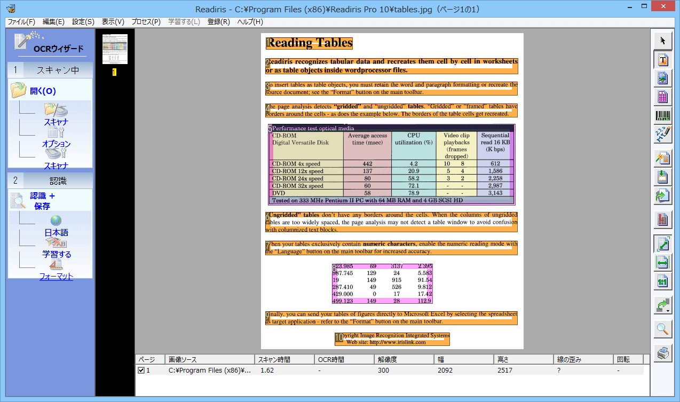Activate the fit-to-window zoom icon

point(663,244)
